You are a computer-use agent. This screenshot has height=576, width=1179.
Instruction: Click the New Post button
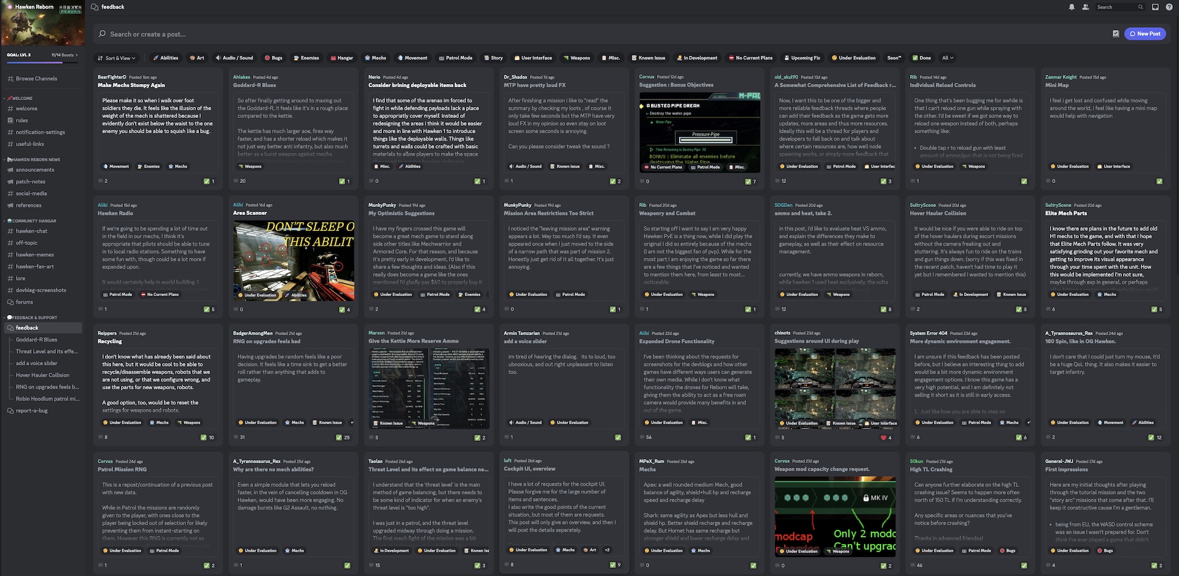tap(1145, 34)
